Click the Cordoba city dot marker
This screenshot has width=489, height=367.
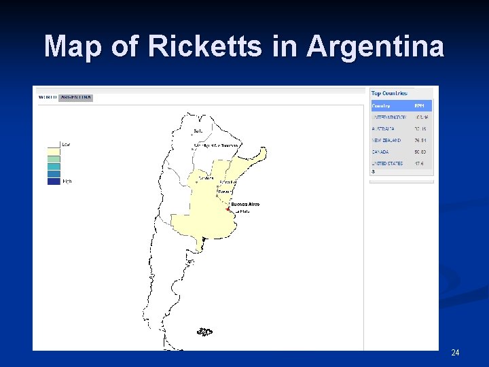pyautogui.click(x=196, y=182)
